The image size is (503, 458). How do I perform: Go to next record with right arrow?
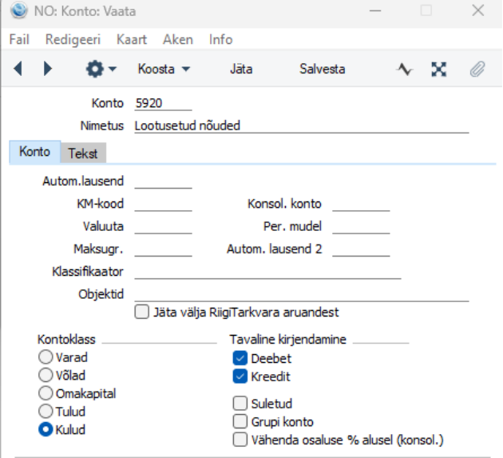pyautogui.click(x=47, y=69)
